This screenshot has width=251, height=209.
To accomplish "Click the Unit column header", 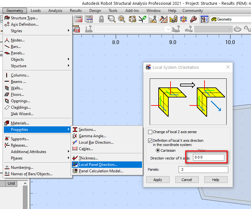I will 11,184.
